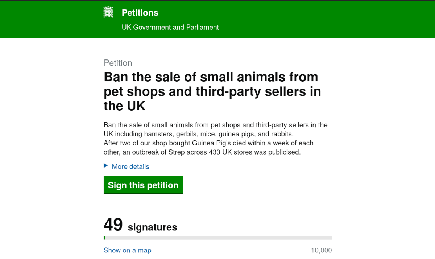Click the '49' signature count number
This screenshot has height=259, width=435.
click(x=113, y=225)
